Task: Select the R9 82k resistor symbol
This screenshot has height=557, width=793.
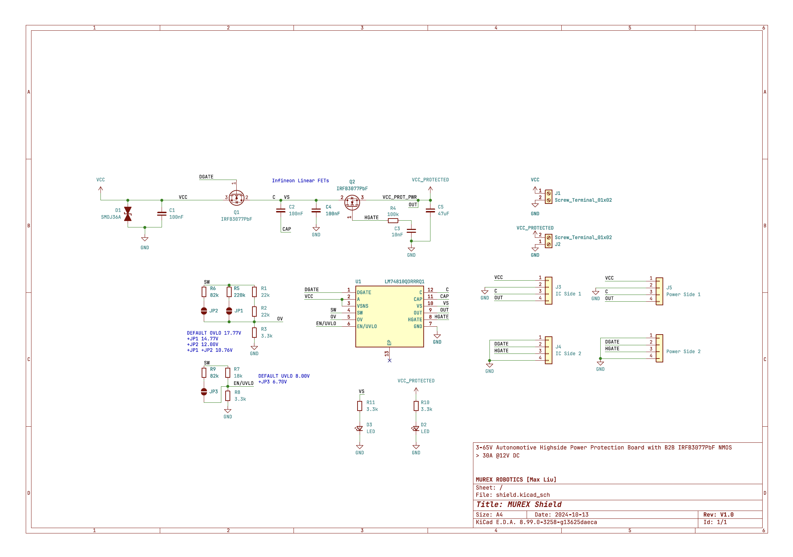Action: tap(204, 373)
